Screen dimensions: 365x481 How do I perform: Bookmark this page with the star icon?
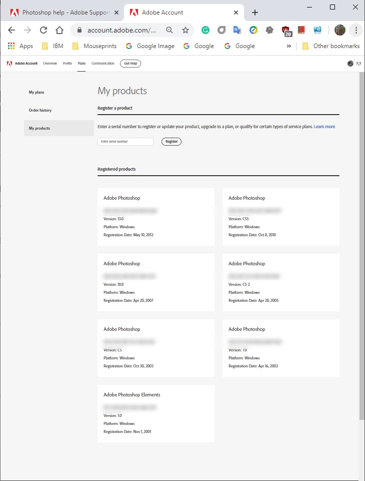[185, 30]
